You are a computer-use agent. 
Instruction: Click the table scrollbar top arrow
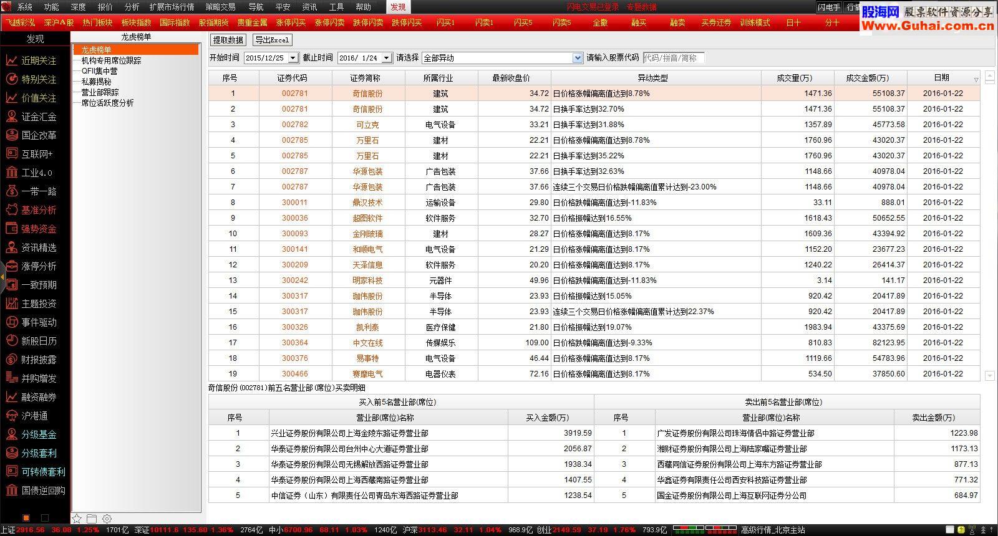coord(989,75)
